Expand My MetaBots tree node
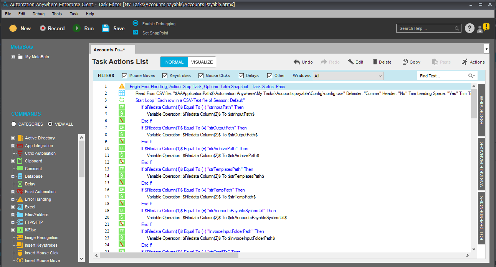496x267 pixels. [13, 57]
